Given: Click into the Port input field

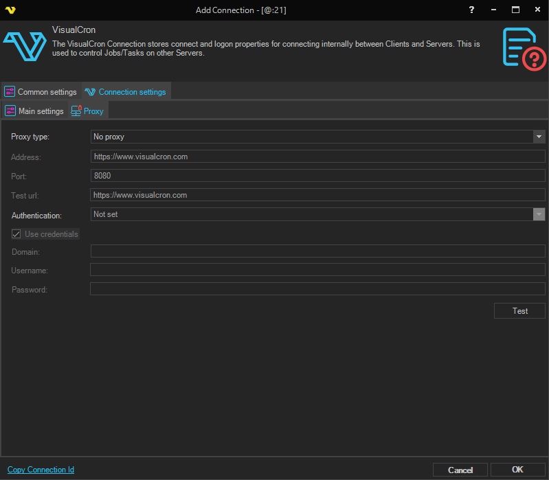Looking at the screenshot, I should [317, 176].
